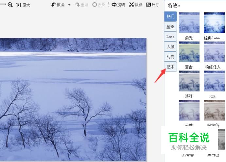The height and width of the screenshot is (162, 226).
Task: Click the zoom in magnifier icon
Action: click(10, 5)
